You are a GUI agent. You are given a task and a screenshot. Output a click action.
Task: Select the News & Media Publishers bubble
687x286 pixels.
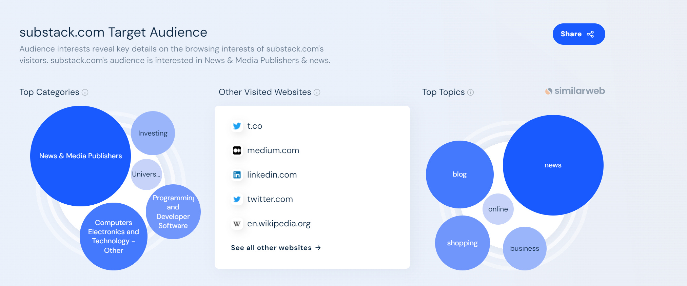click(x=80, y=156)
